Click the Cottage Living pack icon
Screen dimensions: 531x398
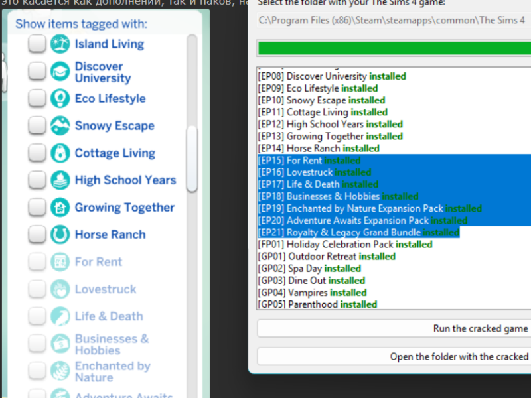point(60,153)
